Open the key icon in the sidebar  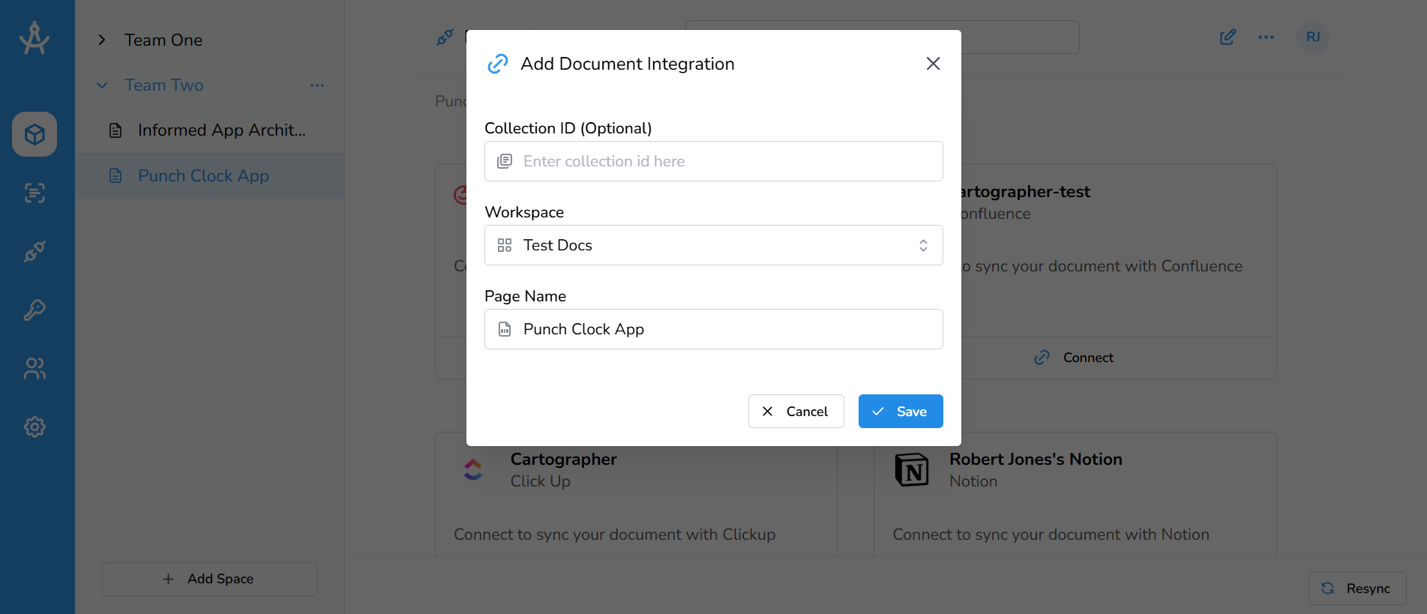(x=34, y=310)
